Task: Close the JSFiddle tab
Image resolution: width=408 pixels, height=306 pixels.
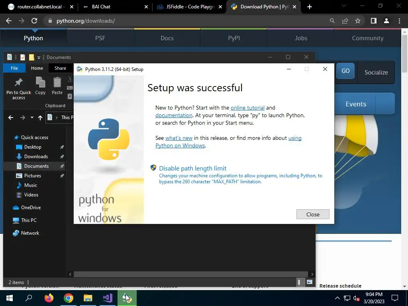Action: [x=220, y=7]
